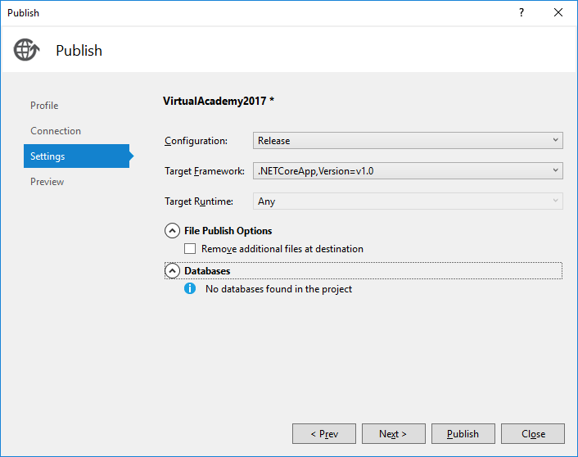Collapse the File Publish Options chevron
578x457 pixels.
click(x=172, y=231)
